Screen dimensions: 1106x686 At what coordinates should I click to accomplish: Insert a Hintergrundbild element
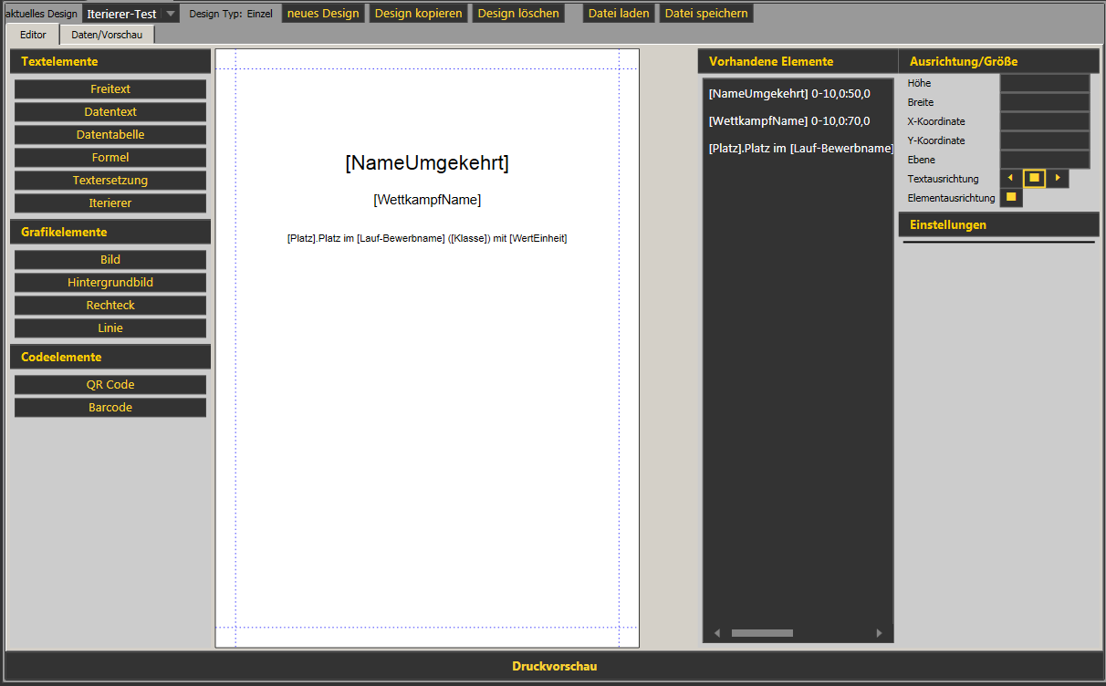click(110, 283)
